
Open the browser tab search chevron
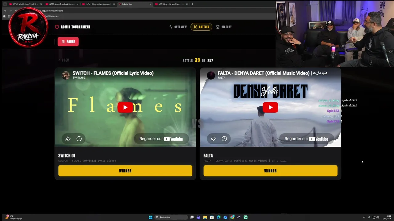(x=5, y=4)
